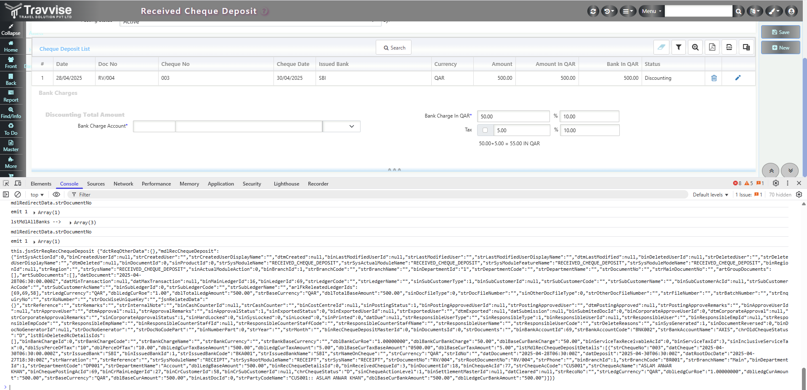Edit cheque row RV/004 with pencil icon
807x390 pixels.
738,78
